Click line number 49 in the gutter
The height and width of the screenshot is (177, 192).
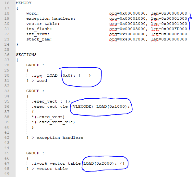tap(7, 174)
